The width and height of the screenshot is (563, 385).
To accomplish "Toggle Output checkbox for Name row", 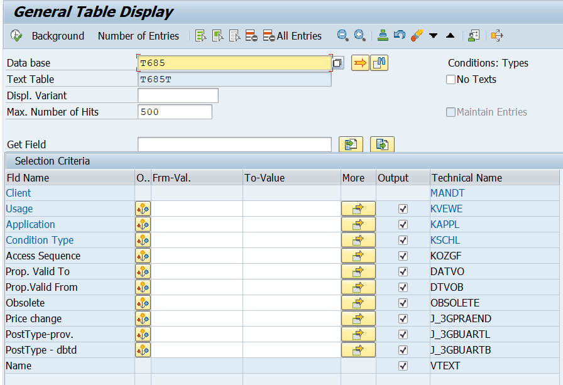I will (403, 366).
